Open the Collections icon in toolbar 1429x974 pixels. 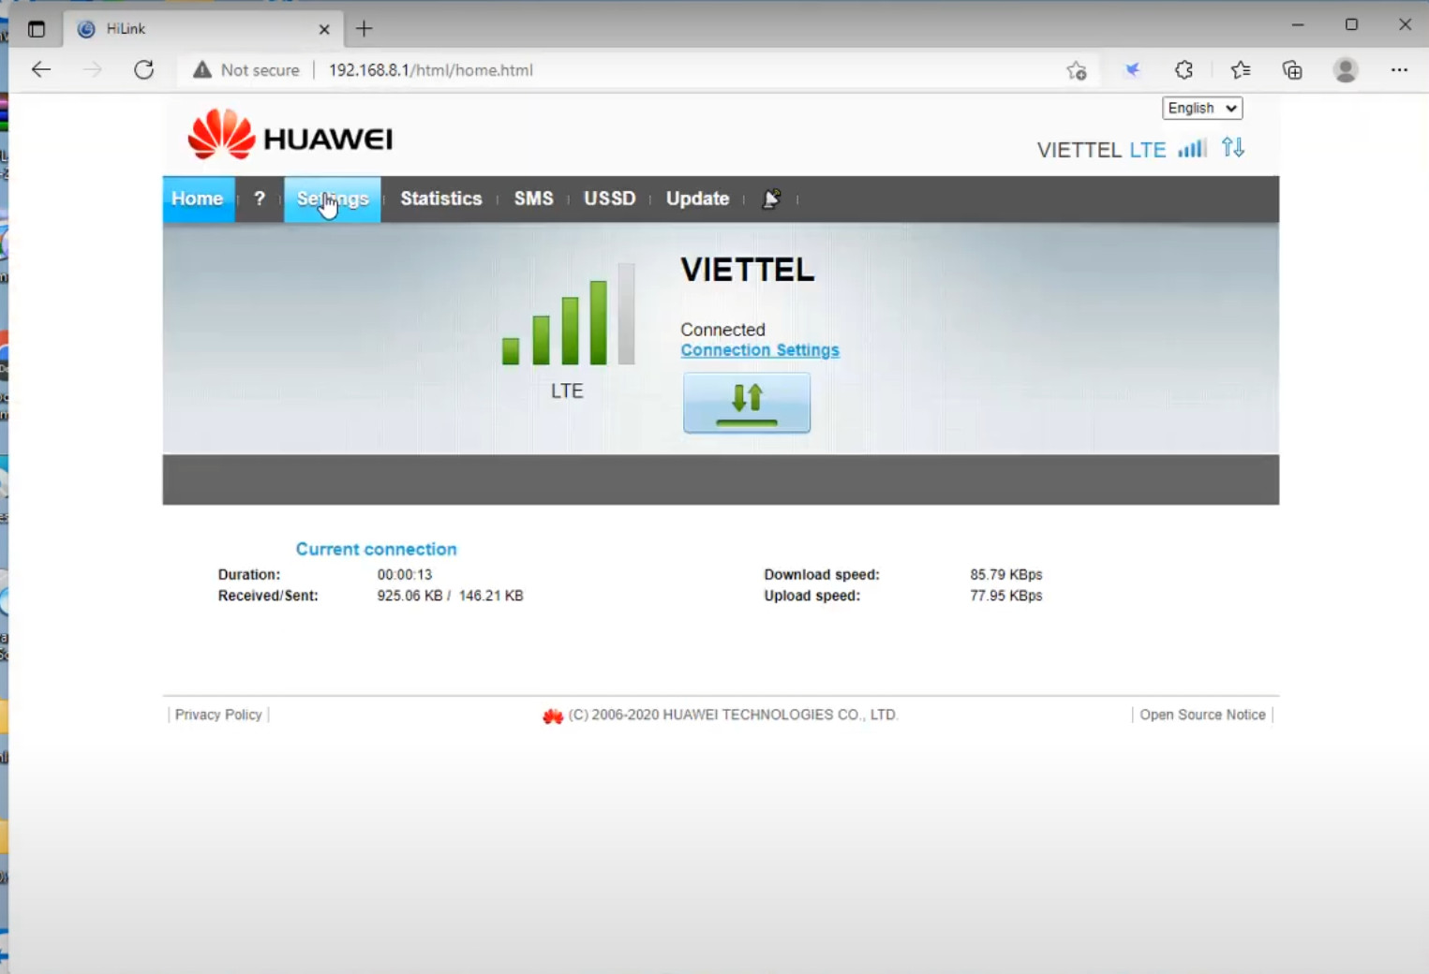click(x=1292, y=69)
